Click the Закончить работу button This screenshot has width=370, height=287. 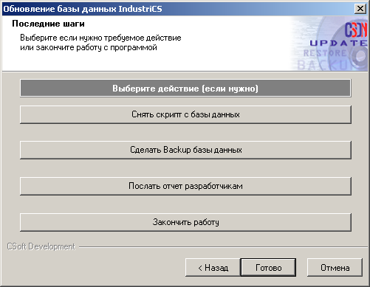coord(185,222)
